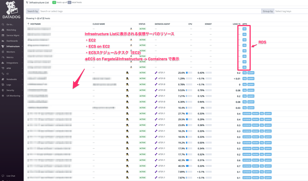Click the Service Mgmt sidebar icon
308x181 pixels.
(x=3, y=35)
